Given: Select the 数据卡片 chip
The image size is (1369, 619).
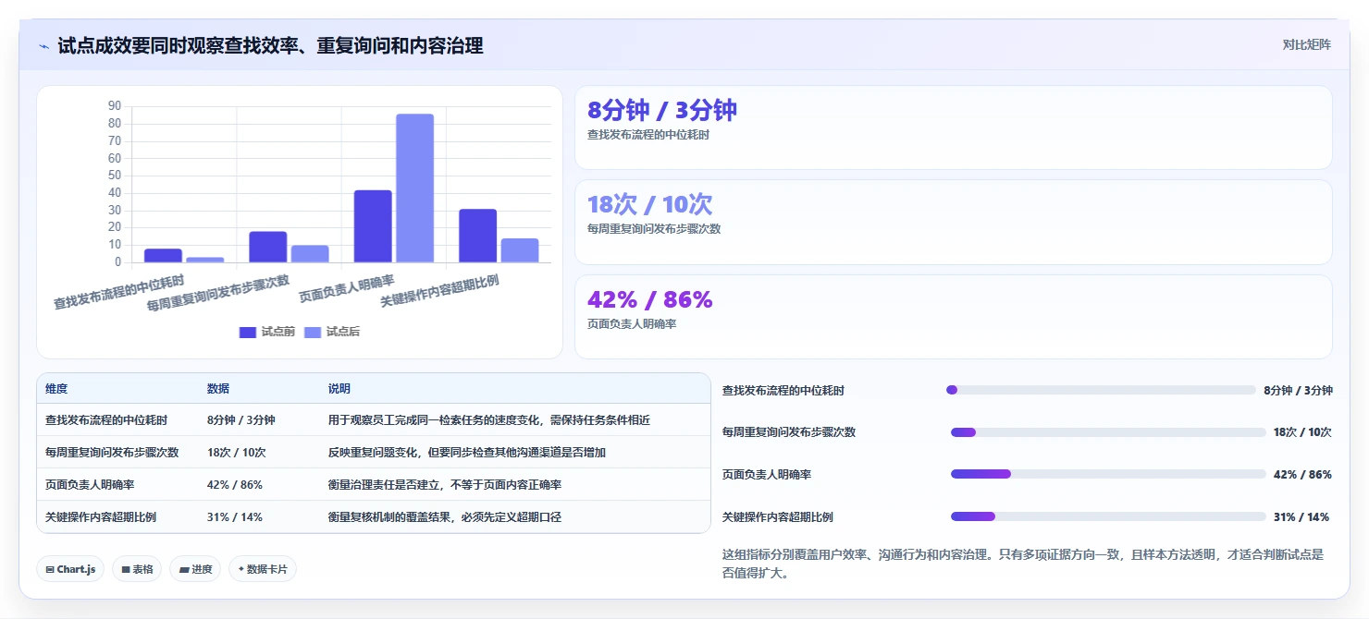Looking at the screenshot, I should [263, 569].
